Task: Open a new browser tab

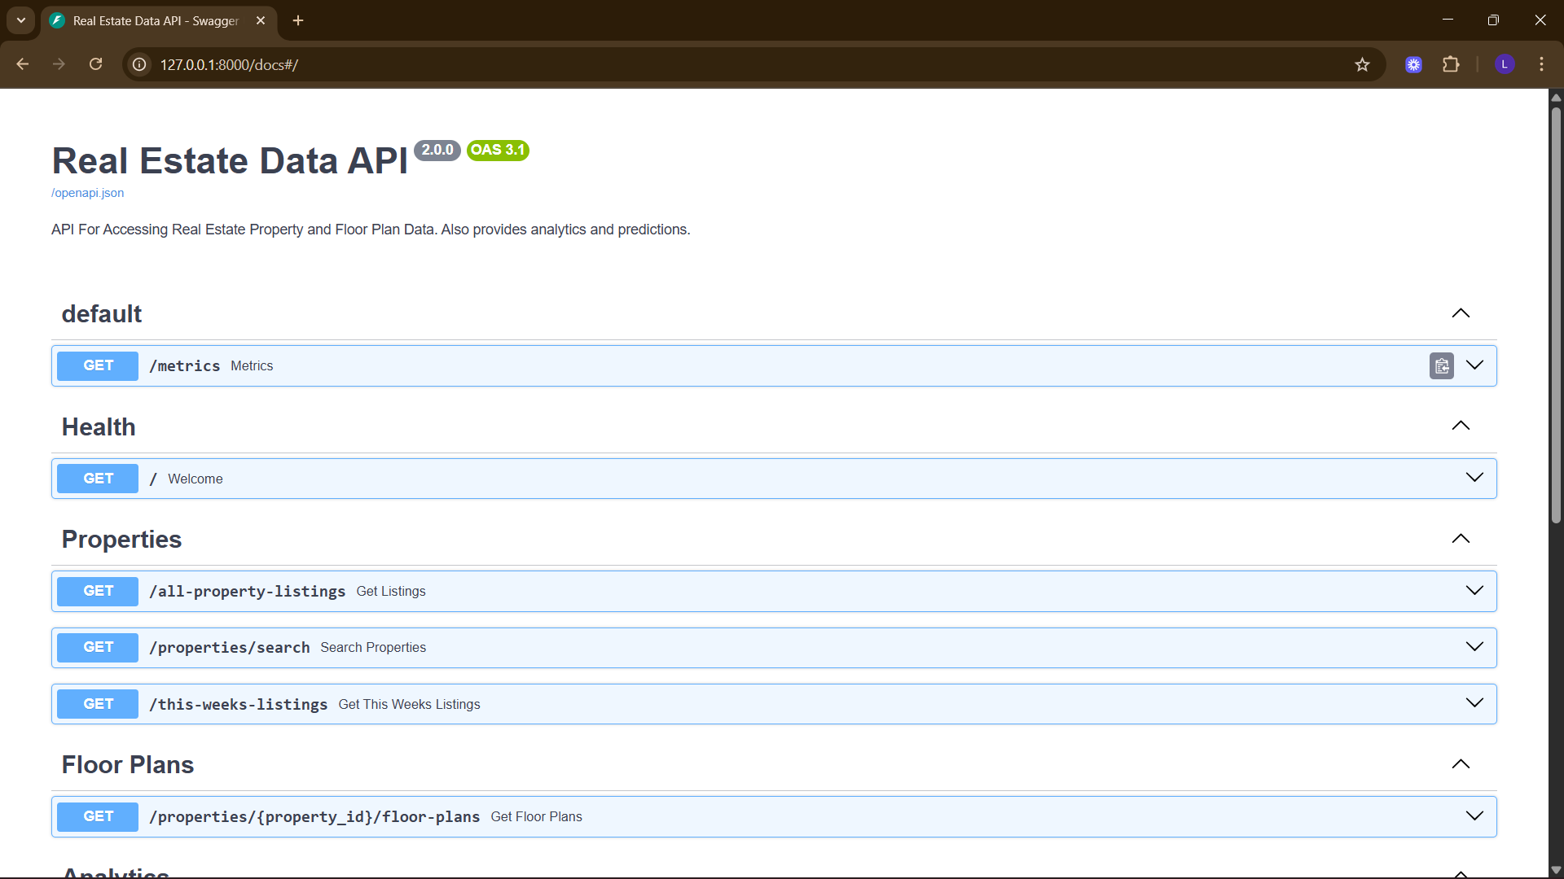Action: coord(298,20)
